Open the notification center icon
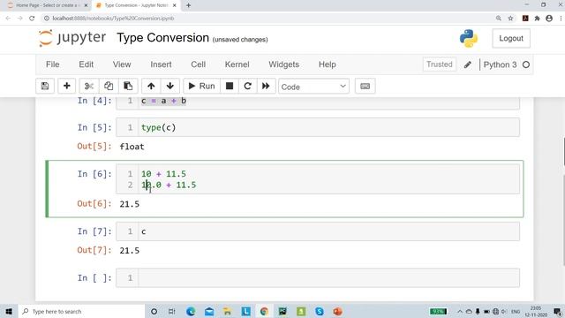The height and width of the screenshot is (318, 565). 557,312
